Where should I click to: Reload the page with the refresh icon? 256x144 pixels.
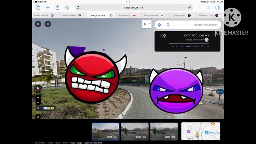click(78, 8)
